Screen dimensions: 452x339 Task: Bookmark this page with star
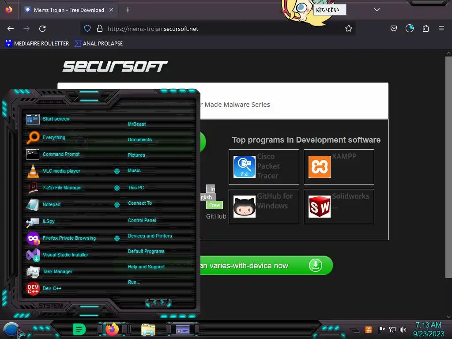pyautogui.click(x=349, y=29)
